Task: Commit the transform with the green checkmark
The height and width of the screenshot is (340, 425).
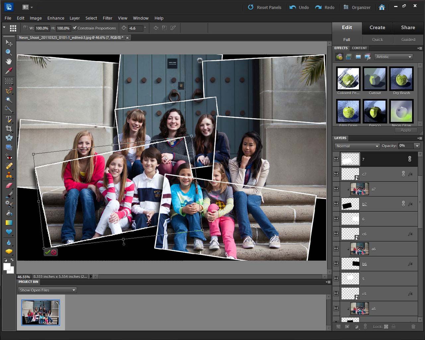Action: (x=47, y=252)
